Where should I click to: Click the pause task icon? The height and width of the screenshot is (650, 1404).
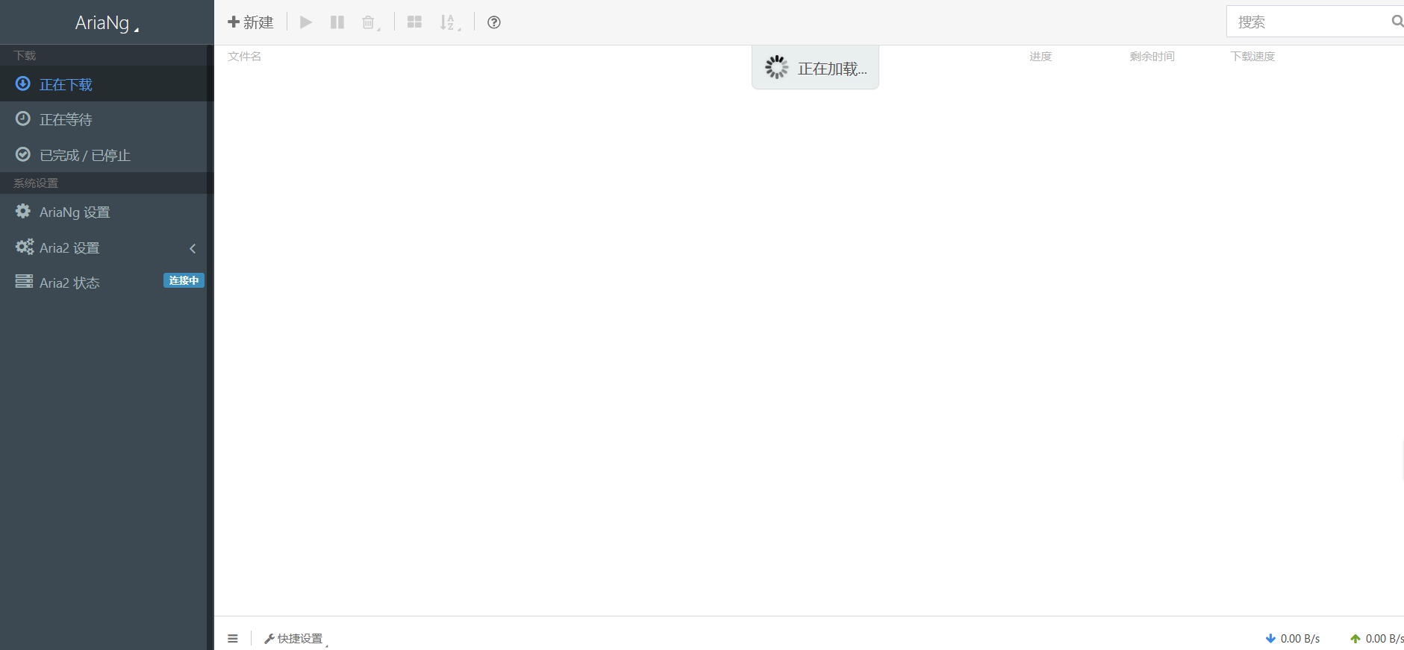337,22
